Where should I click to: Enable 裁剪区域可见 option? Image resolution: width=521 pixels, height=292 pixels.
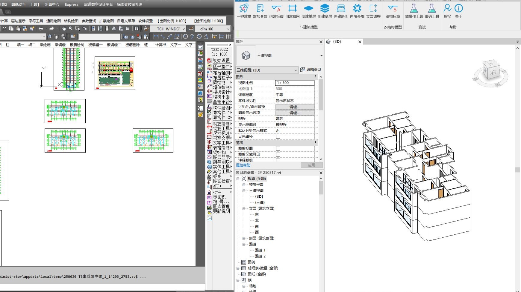[278, 154]
